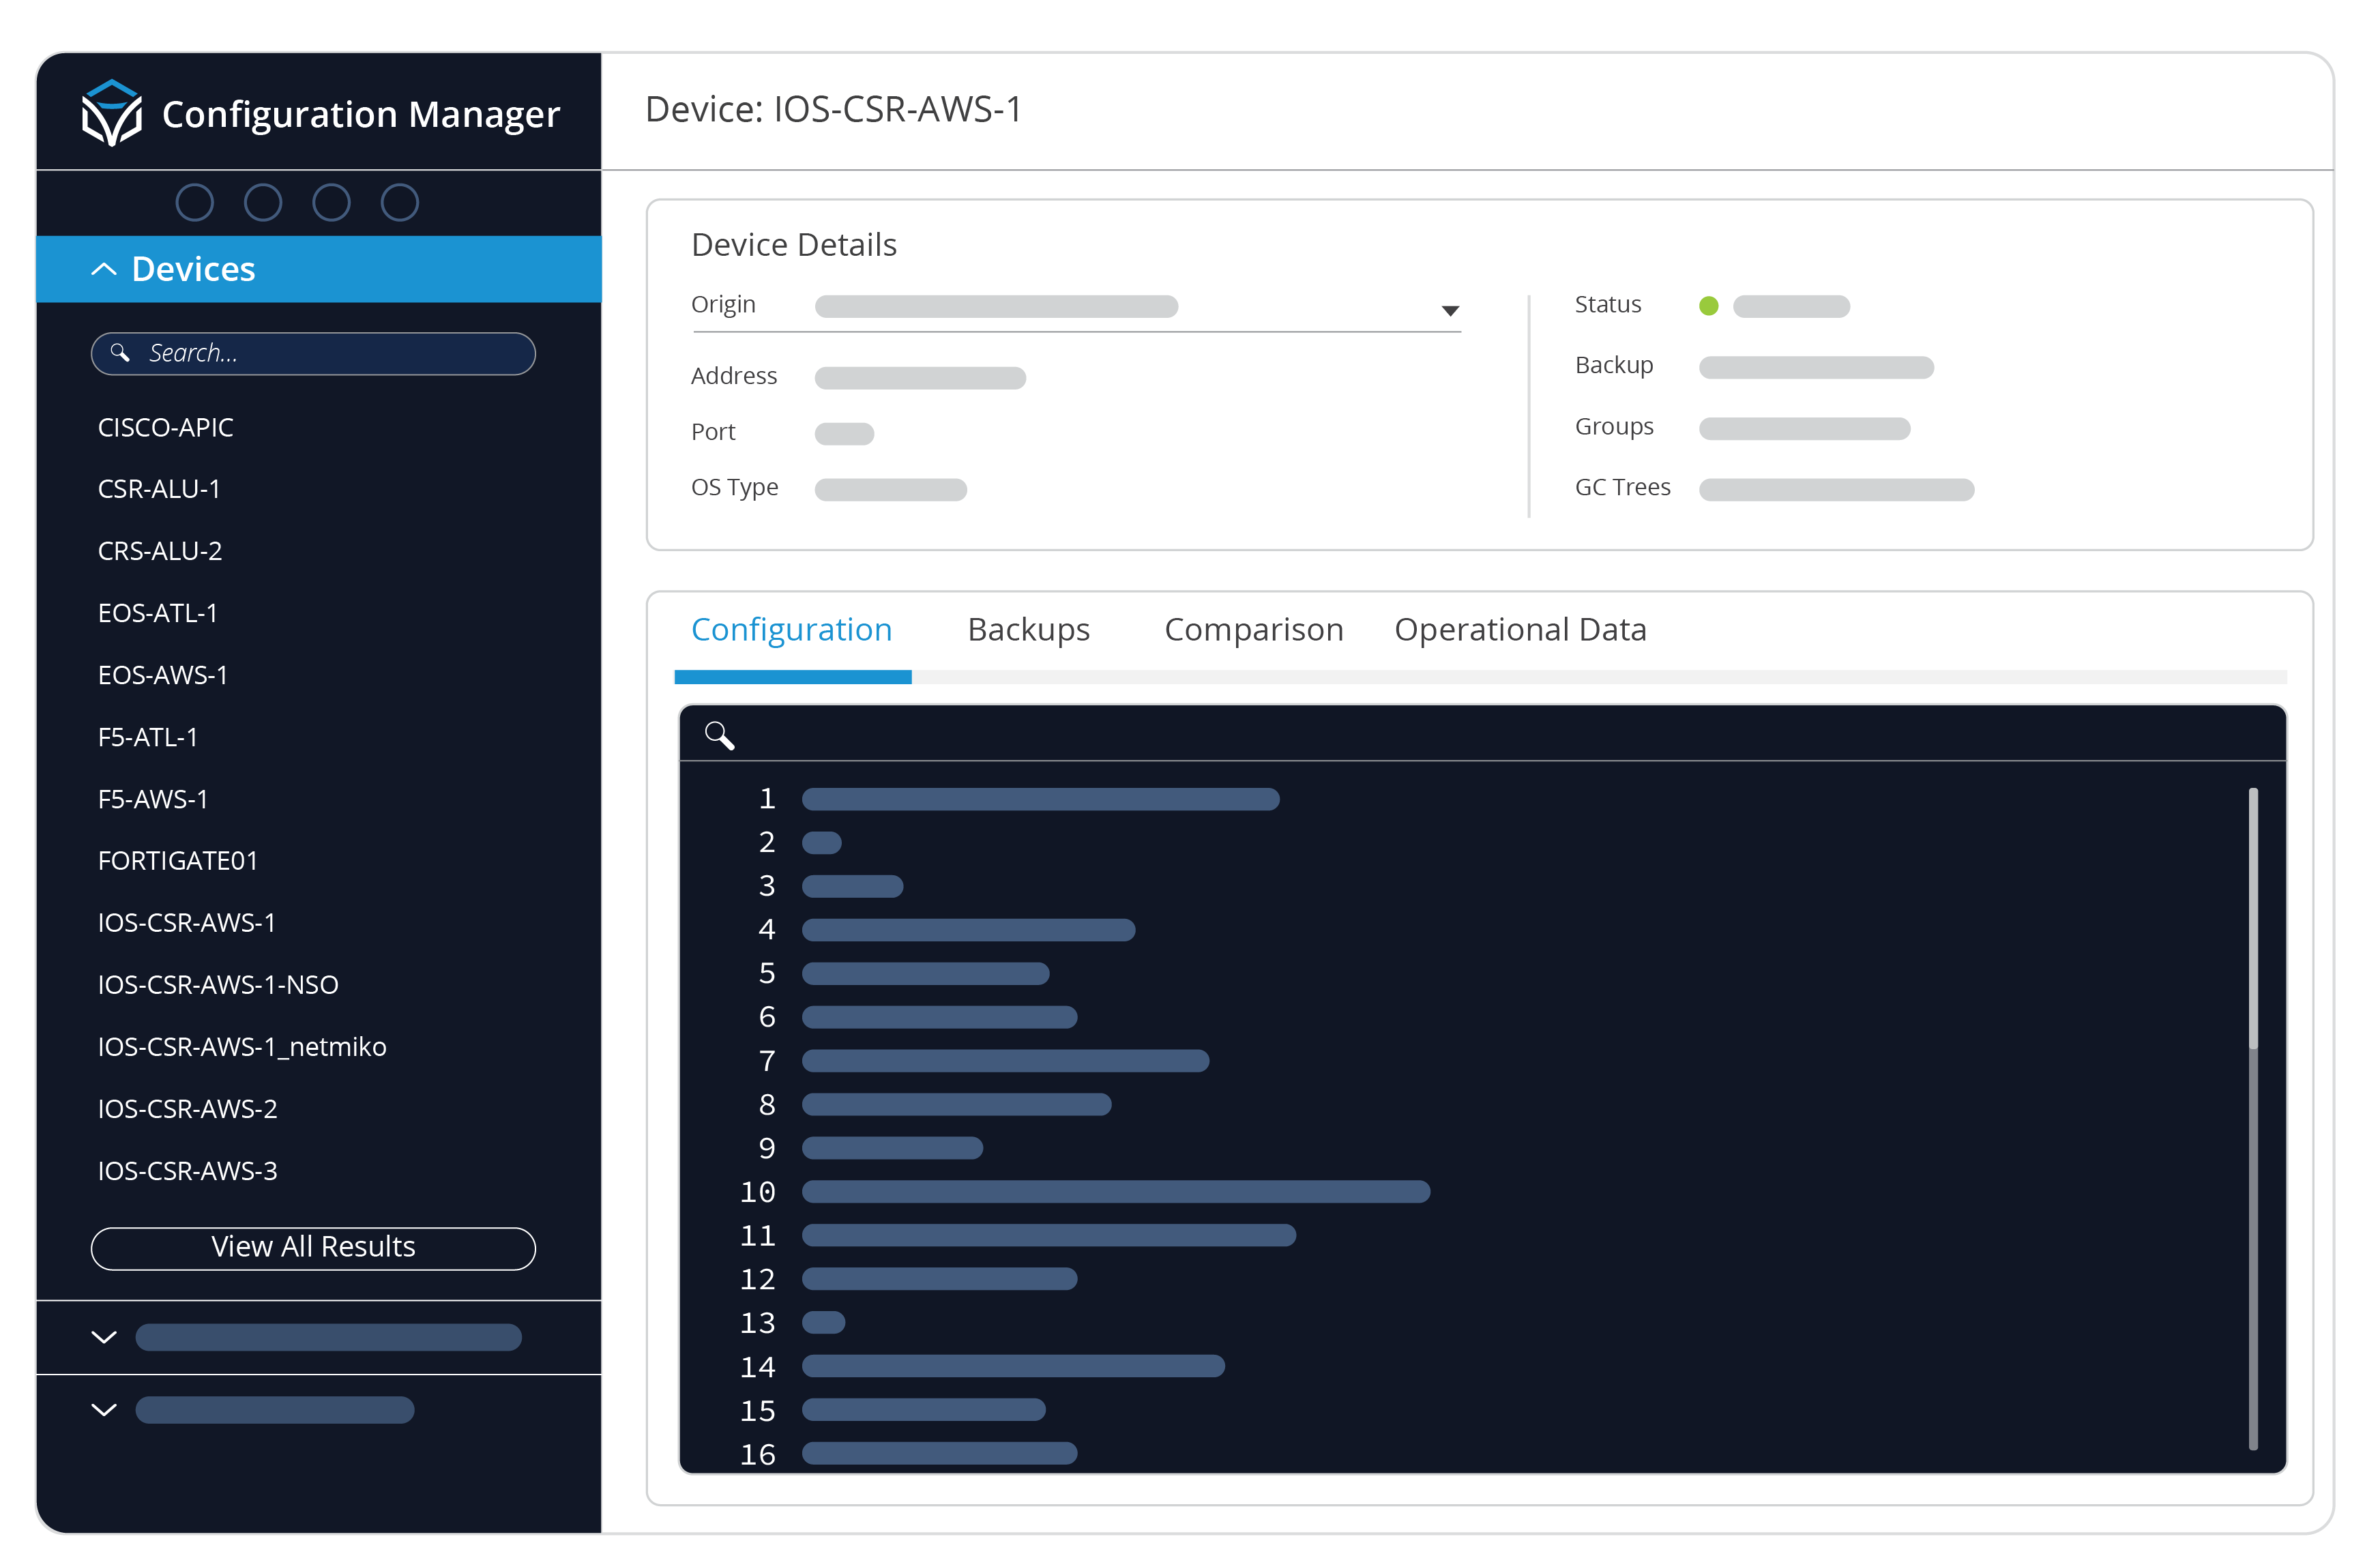
Task: Click the OS Type value field
Action: [x=890, y=490]
